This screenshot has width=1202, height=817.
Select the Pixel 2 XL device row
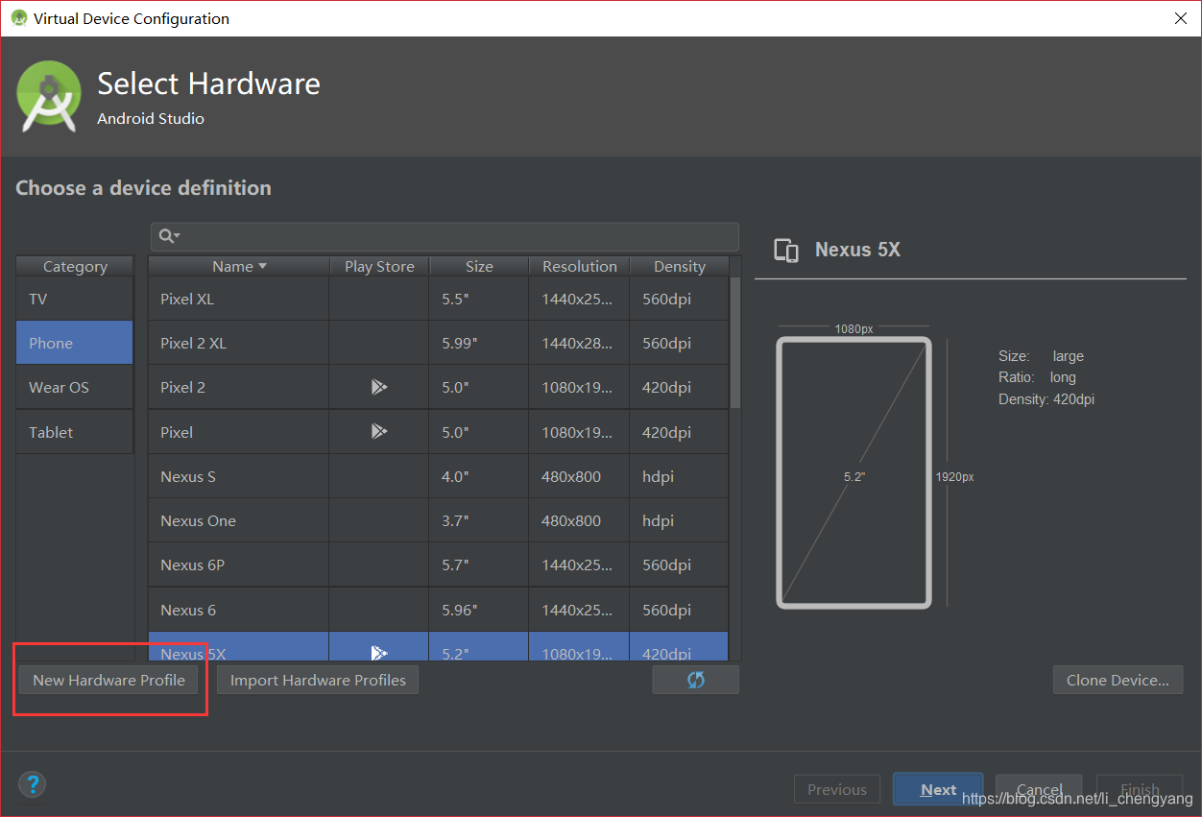[439, 343]
